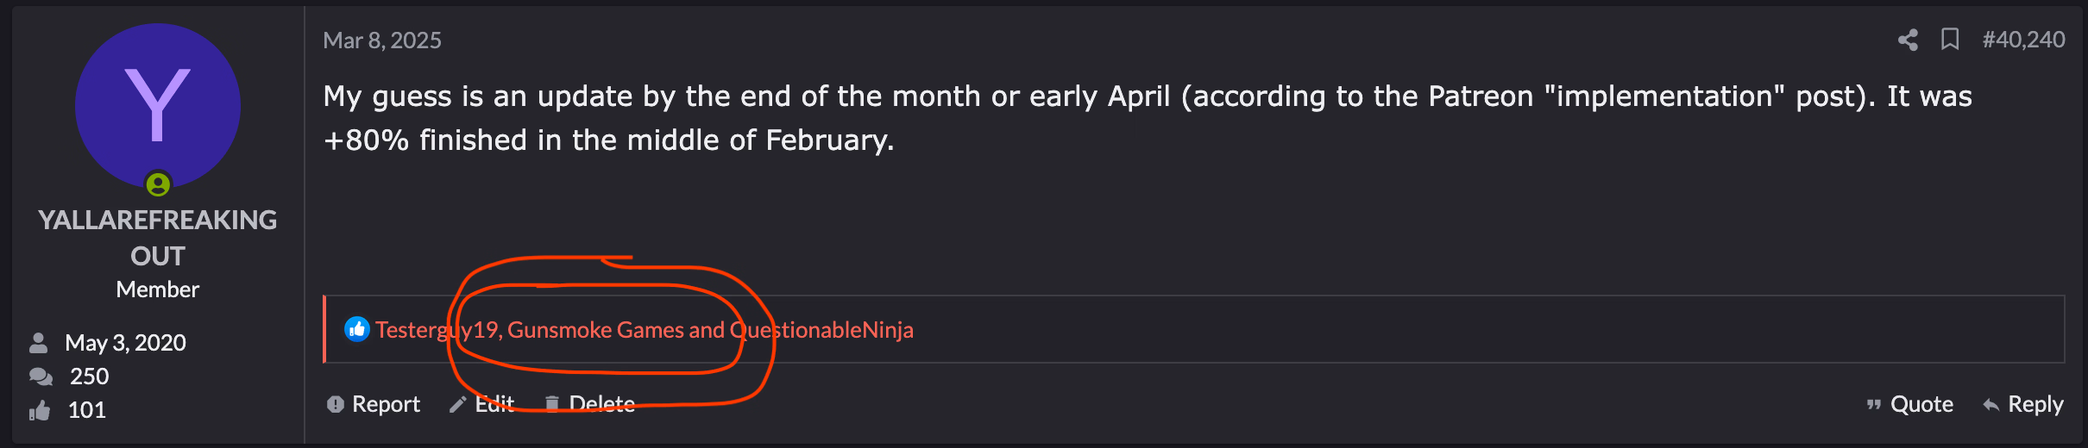Click the joined date person icon
The image size is (2088, 448).
(39, 343)
